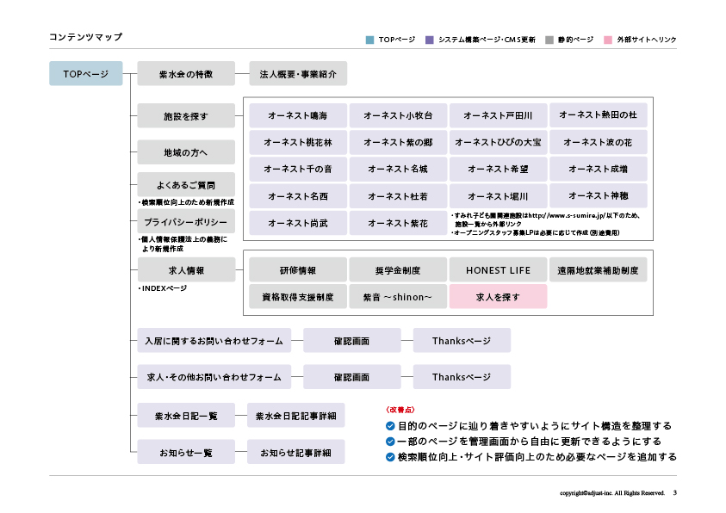This screenshot has width=726, height=513.
Task: Click the check icon beside 一部のページを管理画面から line
Action: coord(390,442)
